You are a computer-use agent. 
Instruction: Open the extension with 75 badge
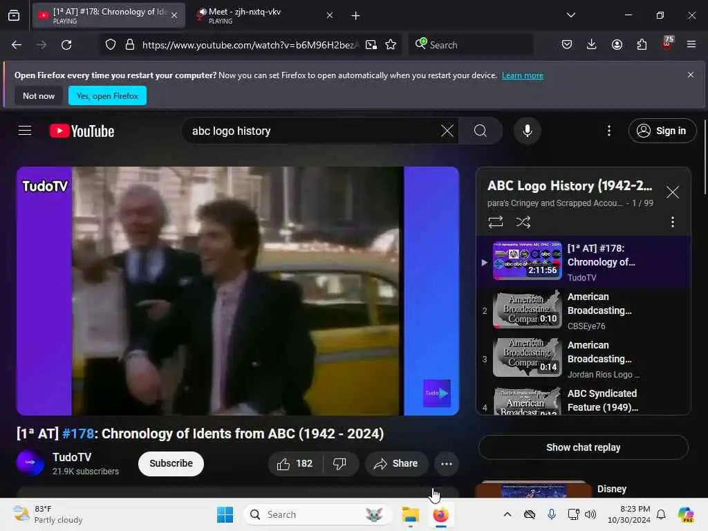point(667,44)
